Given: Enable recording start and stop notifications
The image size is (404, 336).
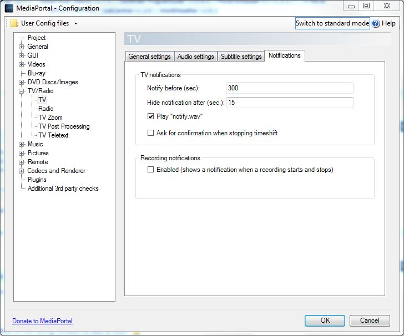Looking at the screenshot, I should click(150, 170).
